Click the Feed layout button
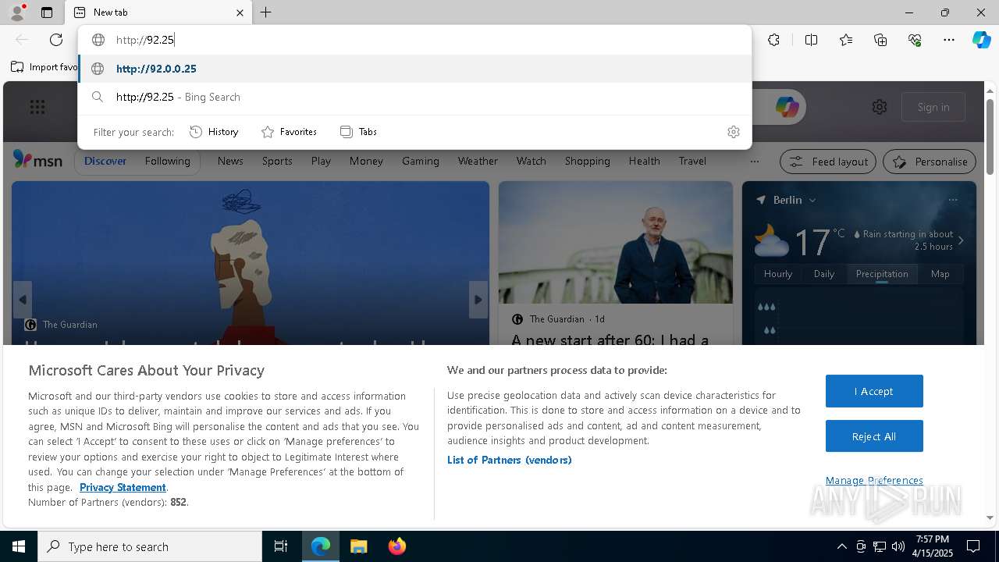999x562 pixels. click(828, 162)
